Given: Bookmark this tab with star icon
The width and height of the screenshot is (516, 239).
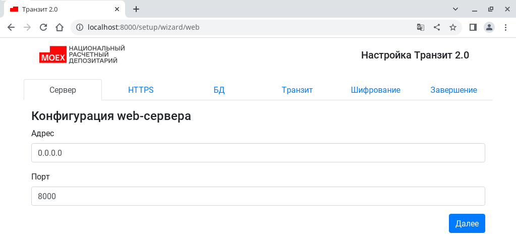Looking at the screenshot, I should (453, 27).
